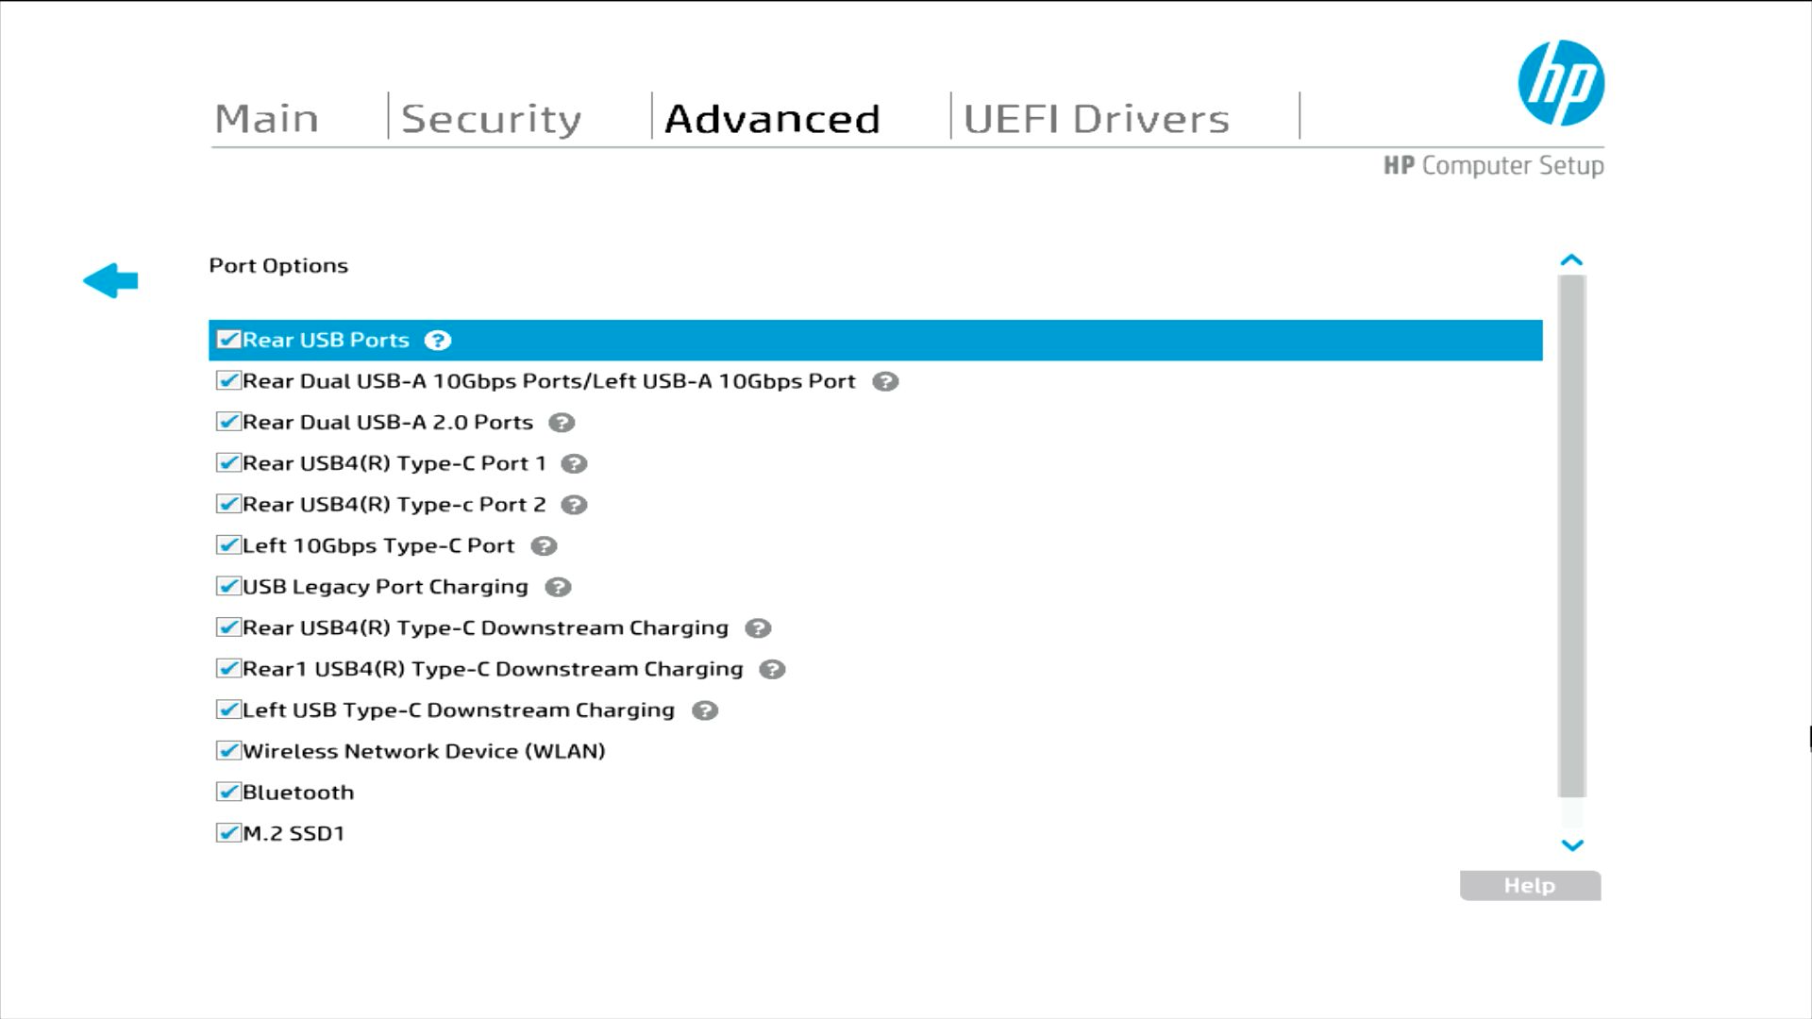Open the UEFI Drivers tab
The height and width of the screenshot is (1019, 1812).
click(1096, 119)
